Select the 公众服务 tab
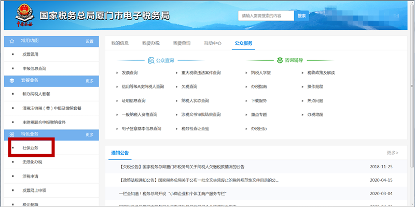This screenshot has width=415, height=207. coord(243,43)
